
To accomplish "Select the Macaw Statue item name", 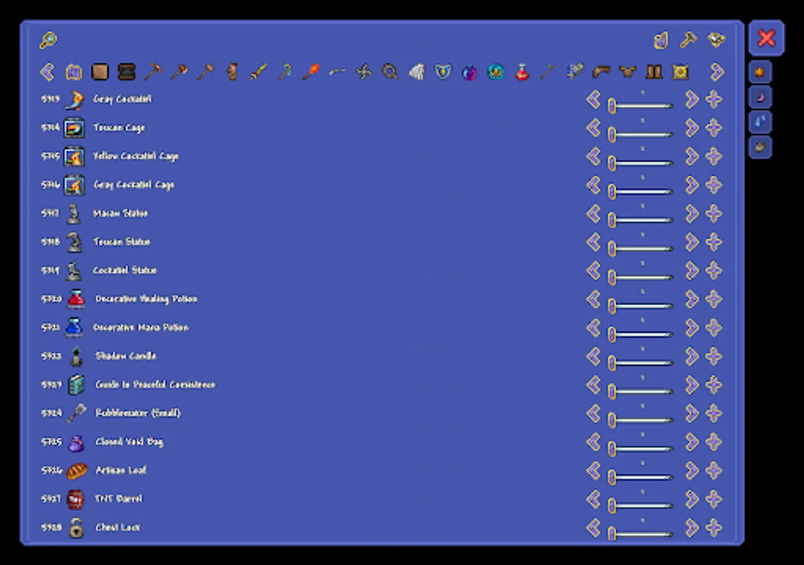I will pos(120,213).
